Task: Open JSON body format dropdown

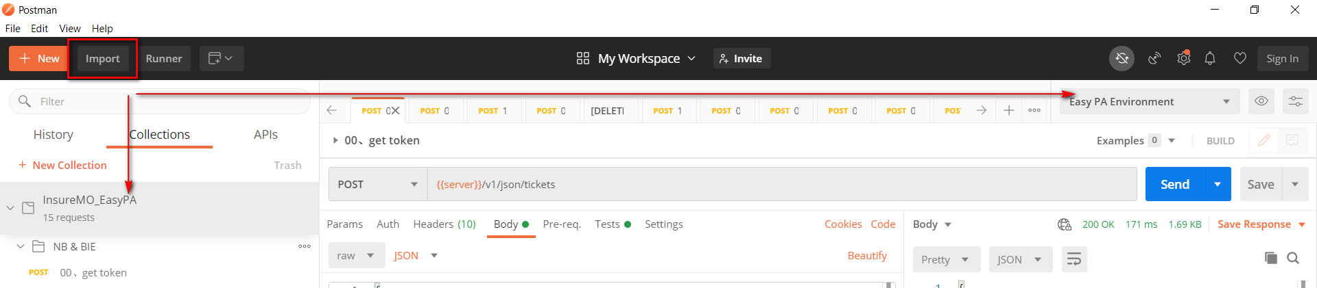Action: [x=416, y=255]
